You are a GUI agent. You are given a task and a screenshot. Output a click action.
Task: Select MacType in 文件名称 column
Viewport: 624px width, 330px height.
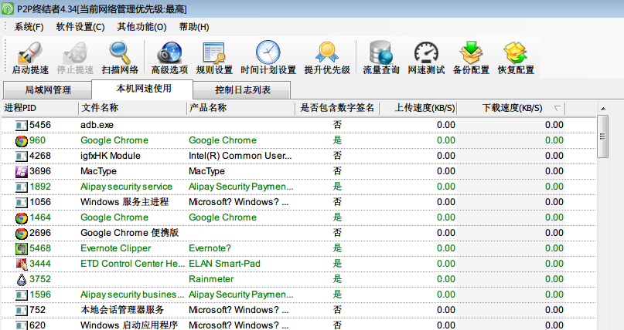(98, 171)
